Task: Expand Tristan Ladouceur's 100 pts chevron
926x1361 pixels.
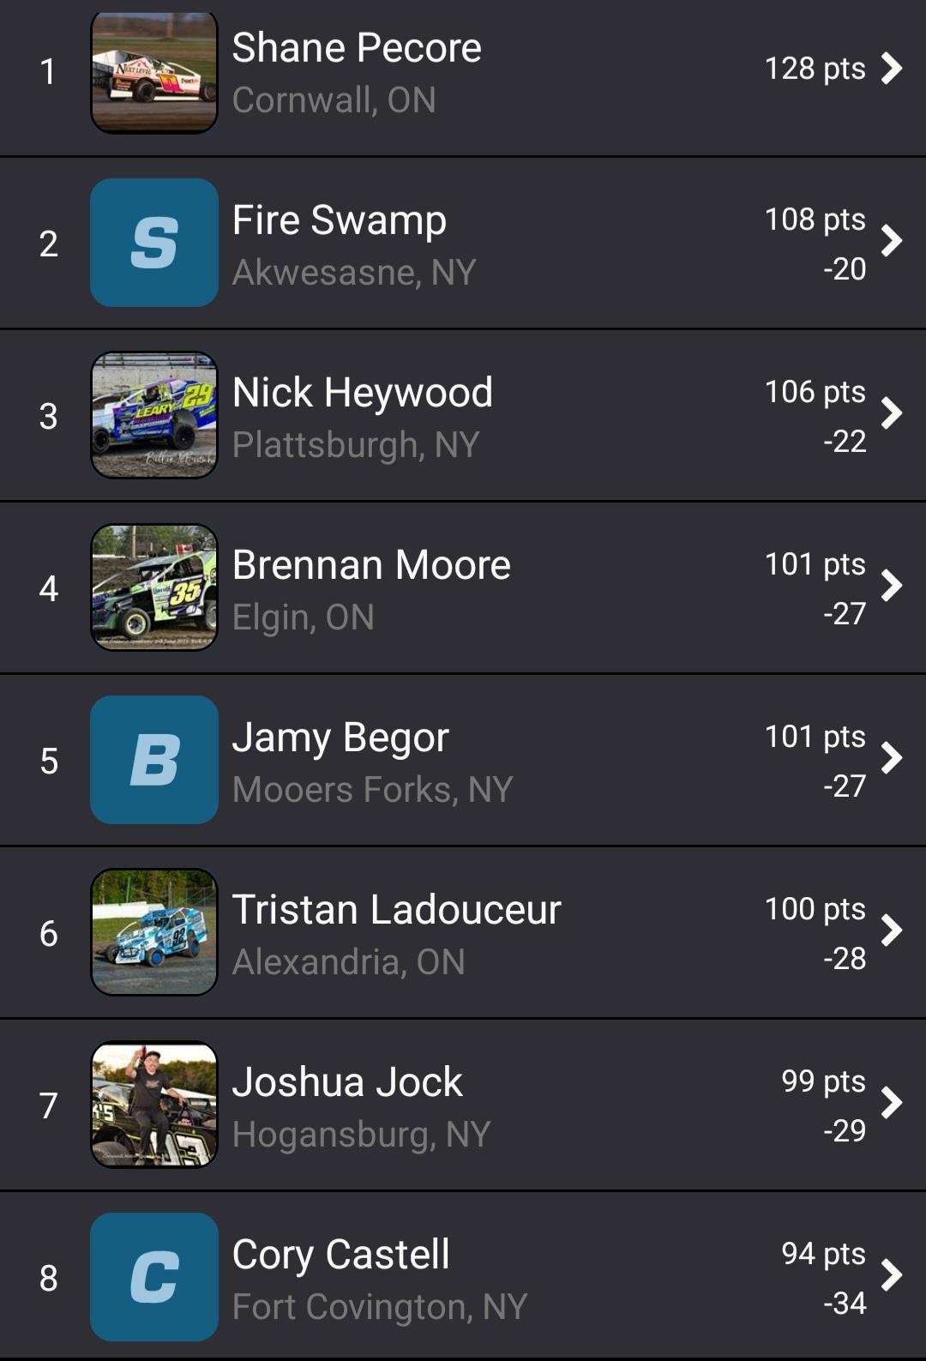Action: tap(892, 930)
